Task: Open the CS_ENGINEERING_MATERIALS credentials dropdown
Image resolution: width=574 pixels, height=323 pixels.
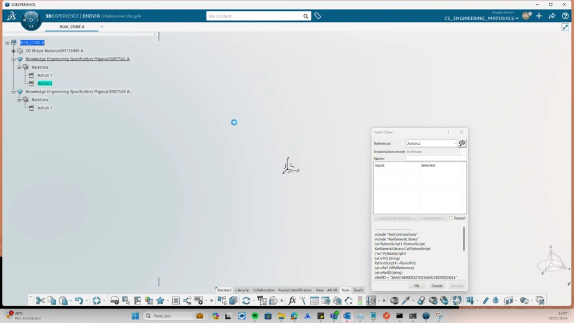Action: pos(481,19)
